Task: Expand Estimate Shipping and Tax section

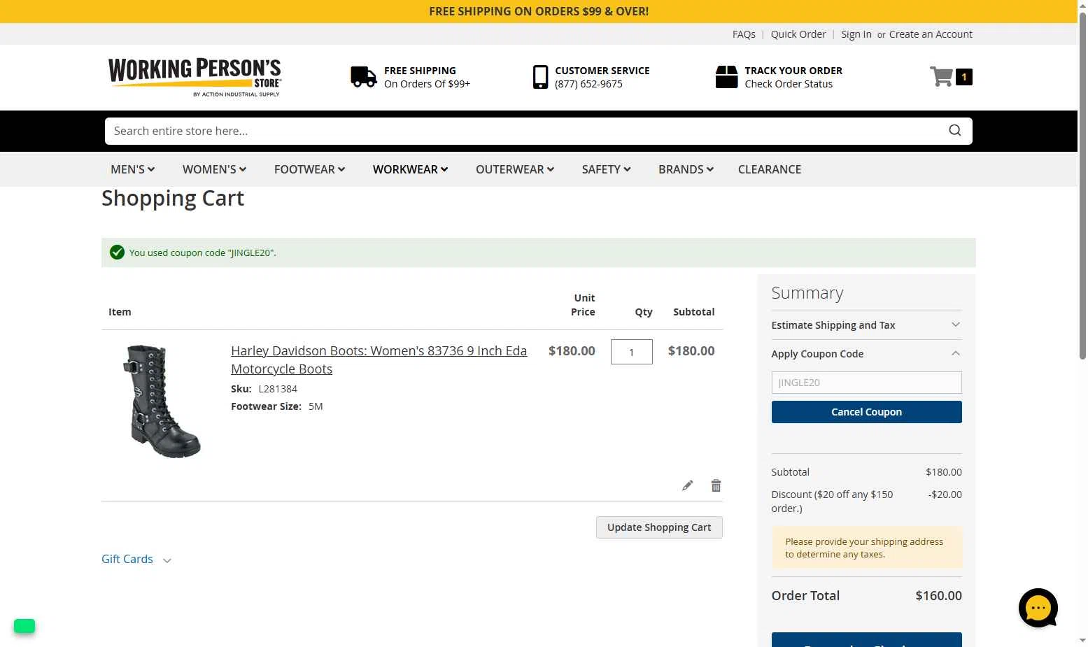Action: (x=866, y=325)
